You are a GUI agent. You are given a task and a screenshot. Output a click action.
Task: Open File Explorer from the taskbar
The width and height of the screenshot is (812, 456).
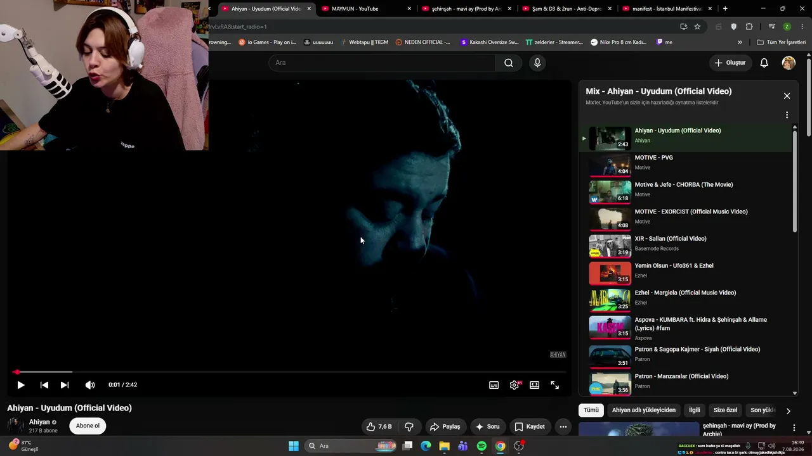[x=444, y=446]
